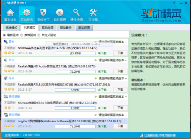Select the 推荐驱动 radio button
191x139 pixels.
tap(22, 35)
